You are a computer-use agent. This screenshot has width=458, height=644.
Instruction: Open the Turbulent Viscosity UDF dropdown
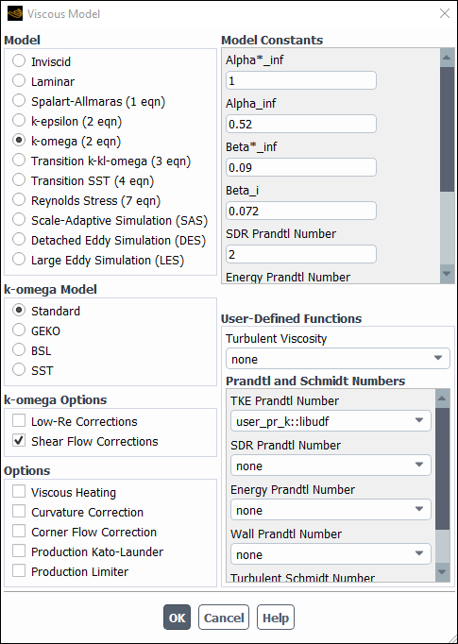[x=338, y=359]
